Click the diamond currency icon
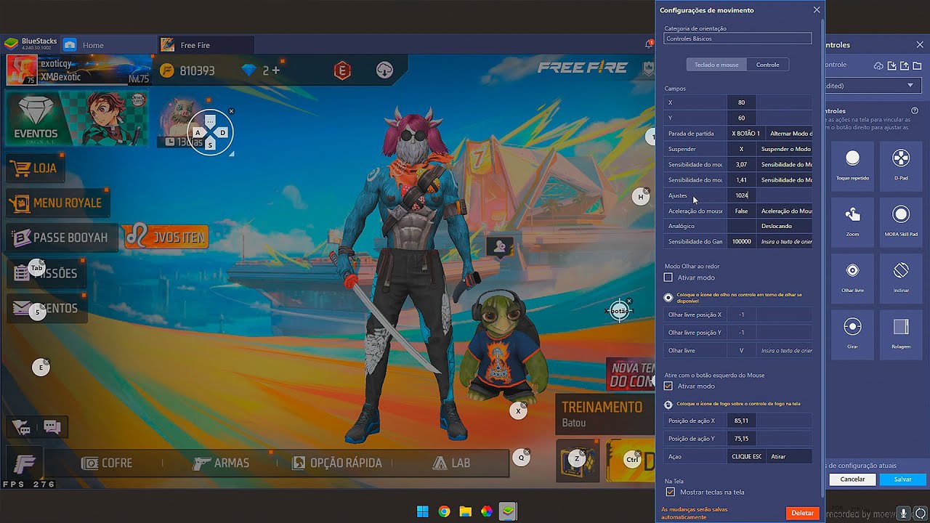Screen dimensions: 930x523 249,70
